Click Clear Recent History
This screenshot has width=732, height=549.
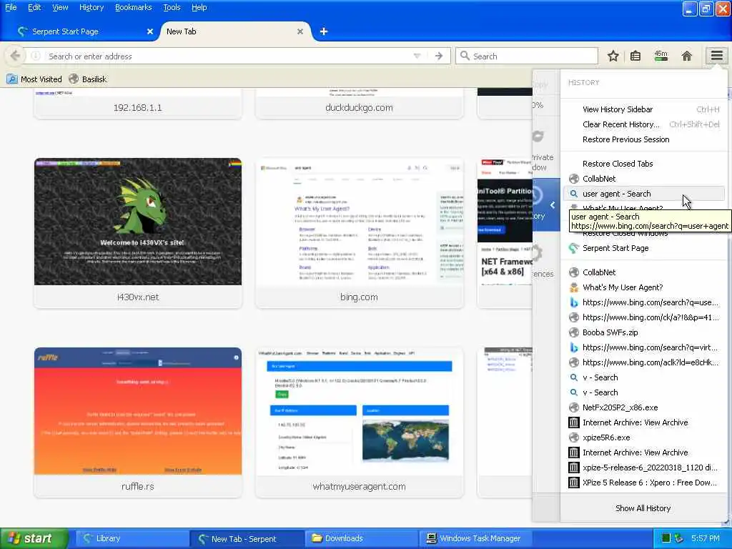pos(644,124)
